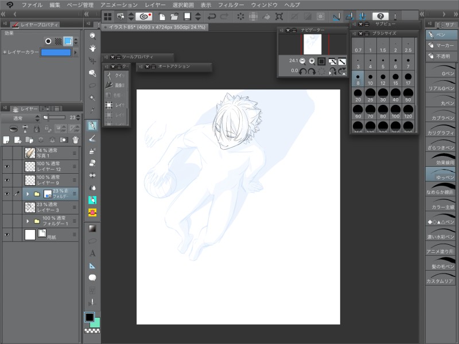The image size is (459, 344).
Task: Select the Text tool
Action: pos(92,253)
